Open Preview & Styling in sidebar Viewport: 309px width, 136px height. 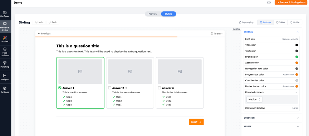coord(5,26)
